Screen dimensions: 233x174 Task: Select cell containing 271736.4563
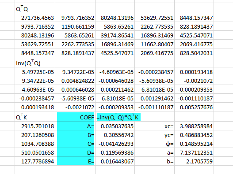[35, 18]
